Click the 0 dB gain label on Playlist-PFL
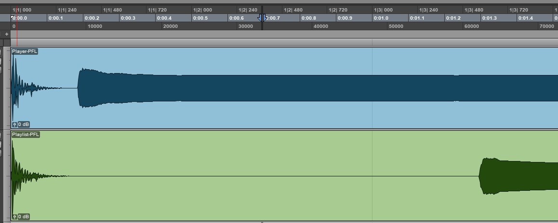This screenshot has height=223, width=558. click(24, 217)
